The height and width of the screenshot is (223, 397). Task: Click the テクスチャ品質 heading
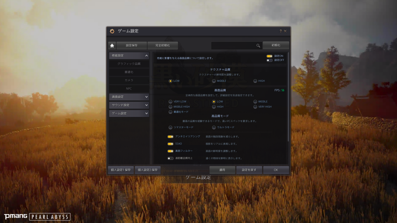[x=220, y=70]
